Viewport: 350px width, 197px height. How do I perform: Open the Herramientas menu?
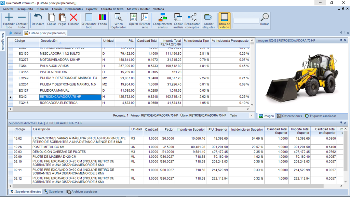tap(74, 9)
